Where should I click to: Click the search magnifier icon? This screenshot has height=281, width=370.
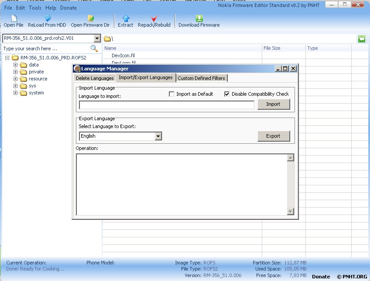pos(94,49)
